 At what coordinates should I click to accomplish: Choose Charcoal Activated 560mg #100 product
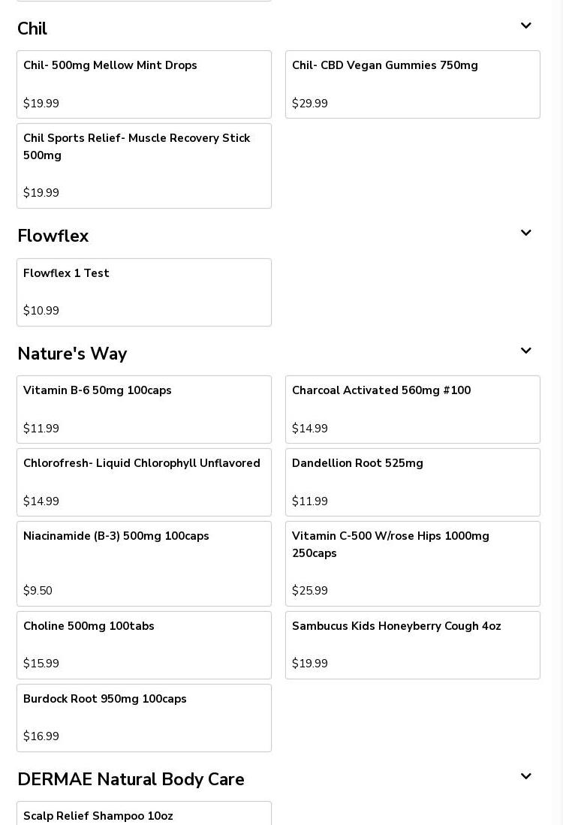pos(413,409)
